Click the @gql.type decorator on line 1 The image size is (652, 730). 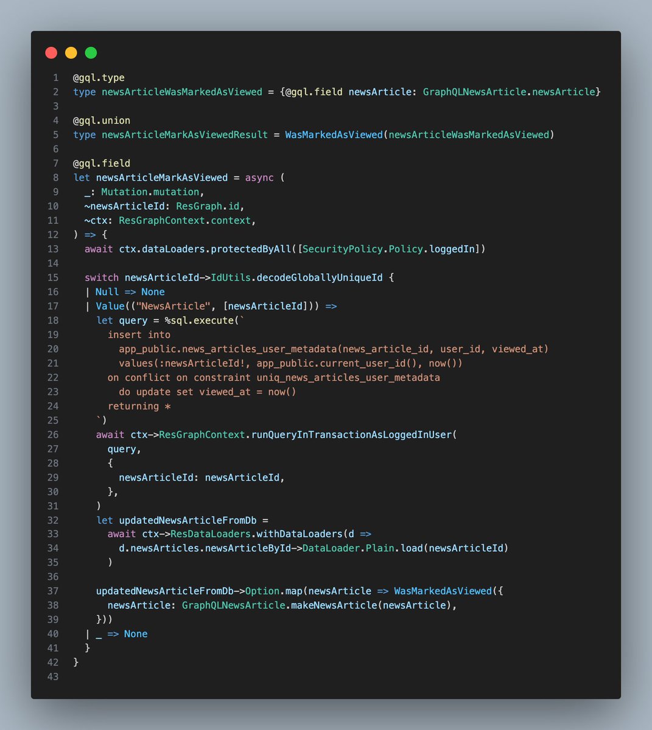99,78
